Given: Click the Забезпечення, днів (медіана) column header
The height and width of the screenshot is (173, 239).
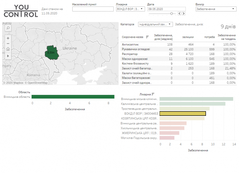Looking at the screenshot, I should [163, 37].
